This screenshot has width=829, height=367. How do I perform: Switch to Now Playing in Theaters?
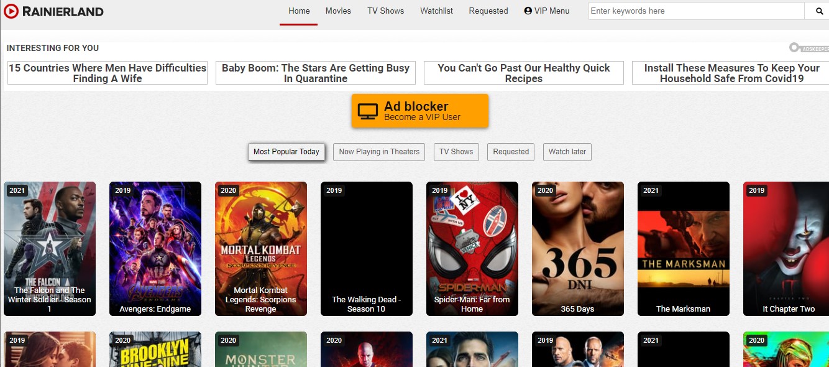click(379, 152)
